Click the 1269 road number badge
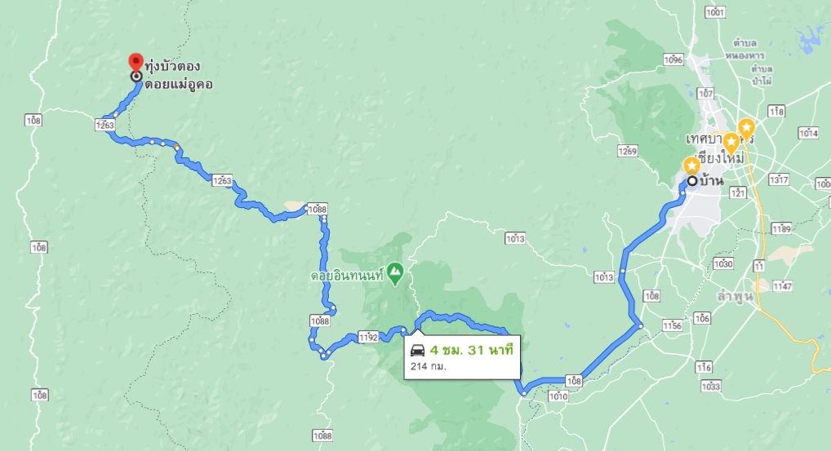Image resolution: width=831 pixels, height=451 pixels. coord(628,152)
